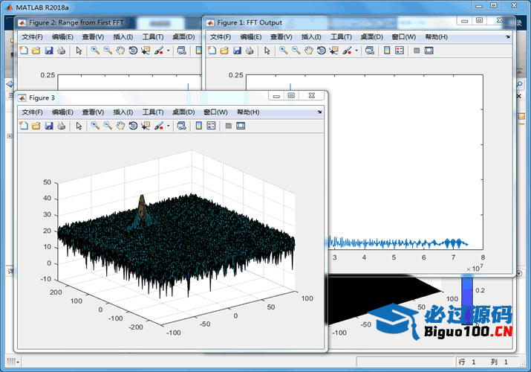531x372 pixels.
Task: Select Data Cursor tool in Figure 3
Action: [x=146, y=126]
